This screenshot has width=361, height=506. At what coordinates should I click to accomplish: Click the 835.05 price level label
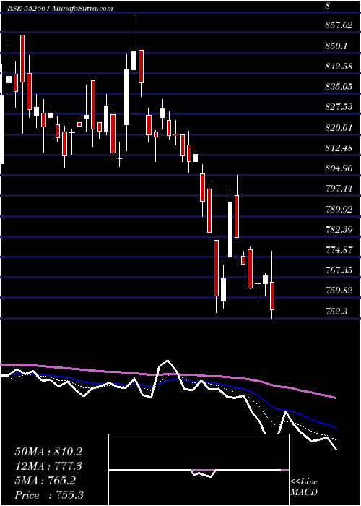(x=339, y=87)
